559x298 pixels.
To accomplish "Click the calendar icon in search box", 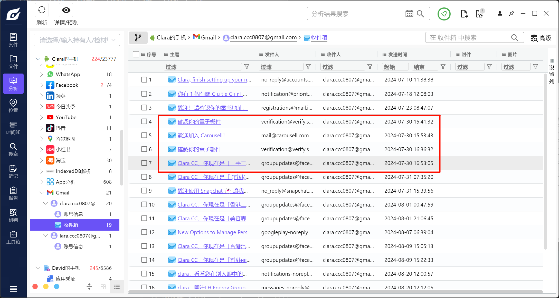I will [409, 14].
